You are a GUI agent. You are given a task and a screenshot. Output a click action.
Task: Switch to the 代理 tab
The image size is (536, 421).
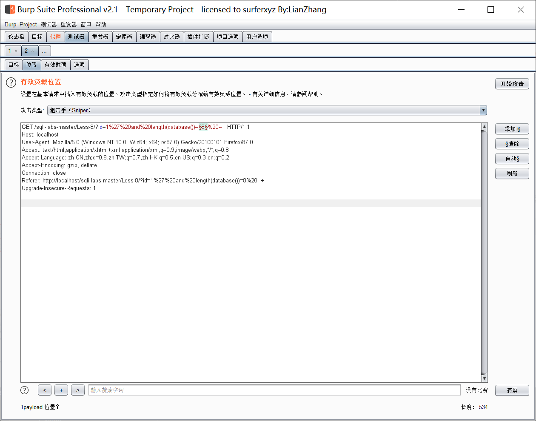click(x=55, y=37)
